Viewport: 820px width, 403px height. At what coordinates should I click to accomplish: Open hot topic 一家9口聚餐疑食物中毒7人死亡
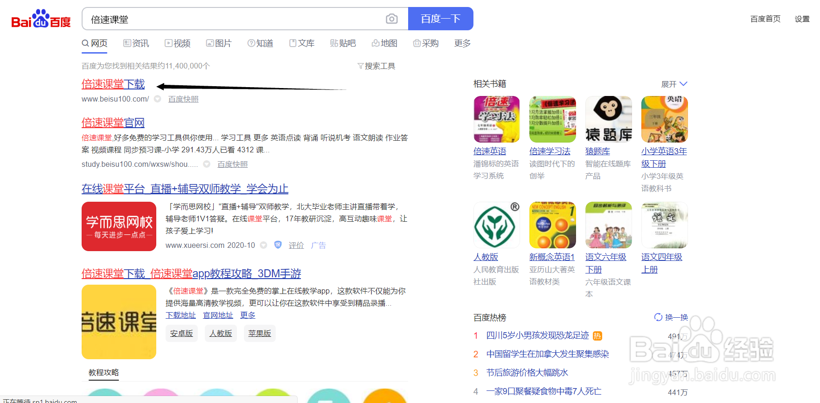544,391
